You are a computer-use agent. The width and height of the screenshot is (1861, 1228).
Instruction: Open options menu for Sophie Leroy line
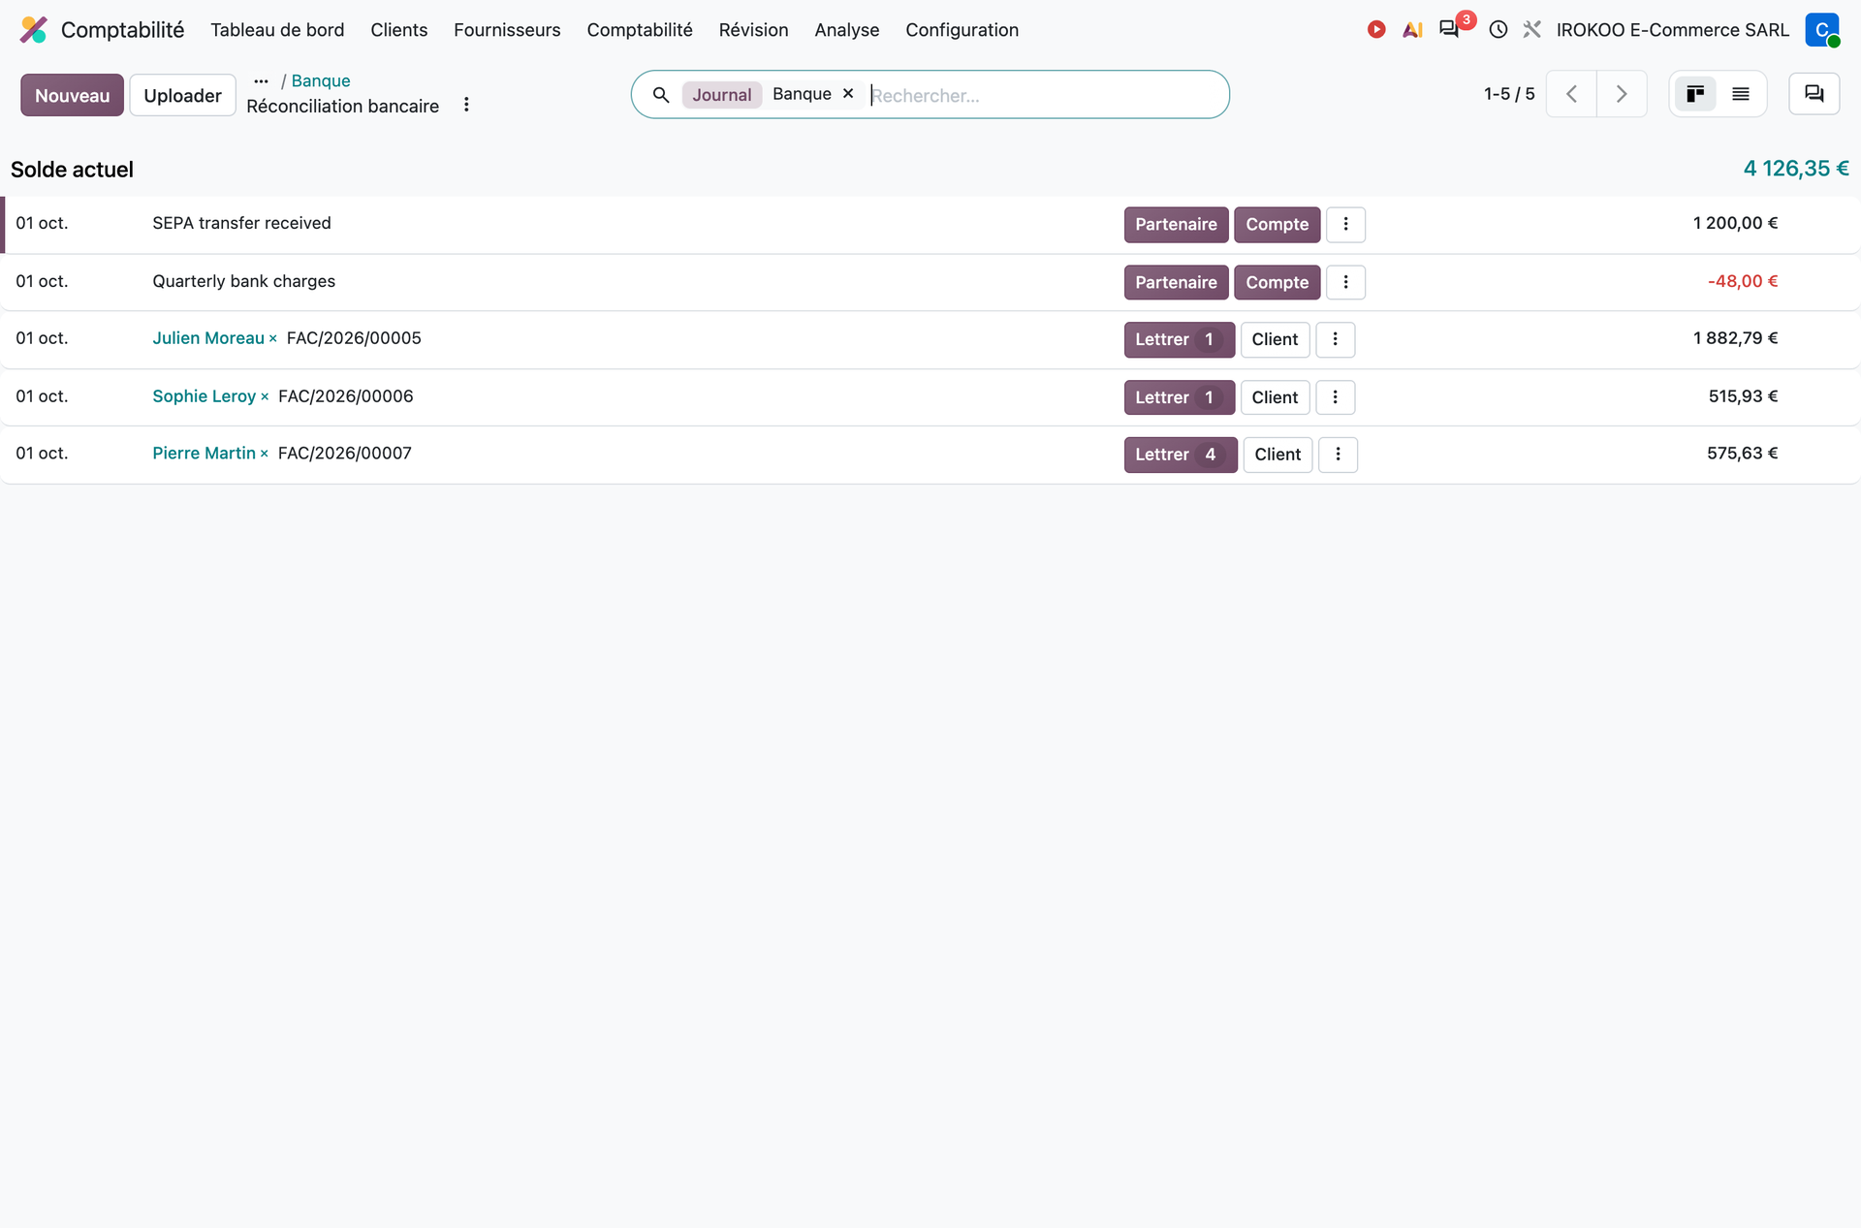pos(1335,397)
